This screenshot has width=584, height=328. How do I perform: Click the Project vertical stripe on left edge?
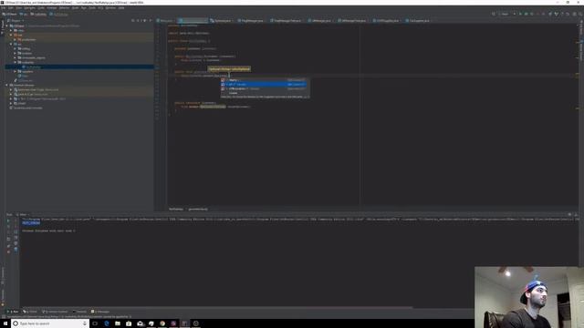point(2,27)
